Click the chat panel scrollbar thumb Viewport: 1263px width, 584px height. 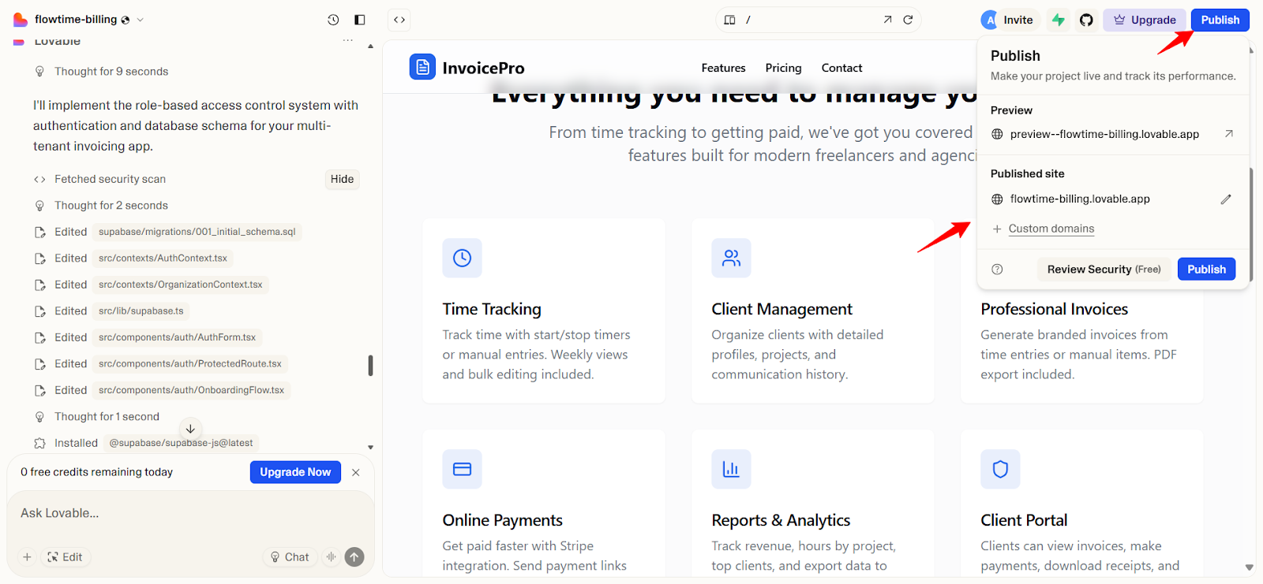point(370,365)
